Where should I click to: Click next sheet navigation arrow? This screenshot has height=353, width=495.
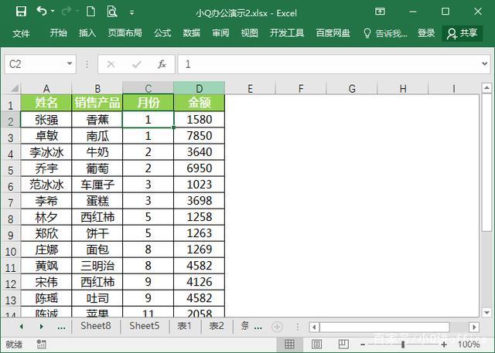pos(41,327)
